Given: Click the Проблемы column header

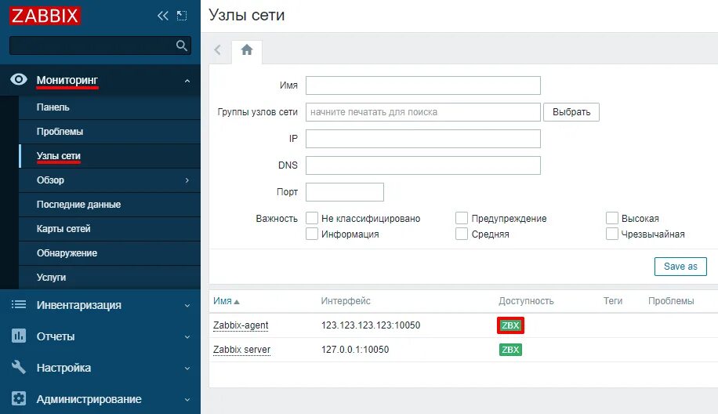Looking at the screenshot, I should 671,301.
